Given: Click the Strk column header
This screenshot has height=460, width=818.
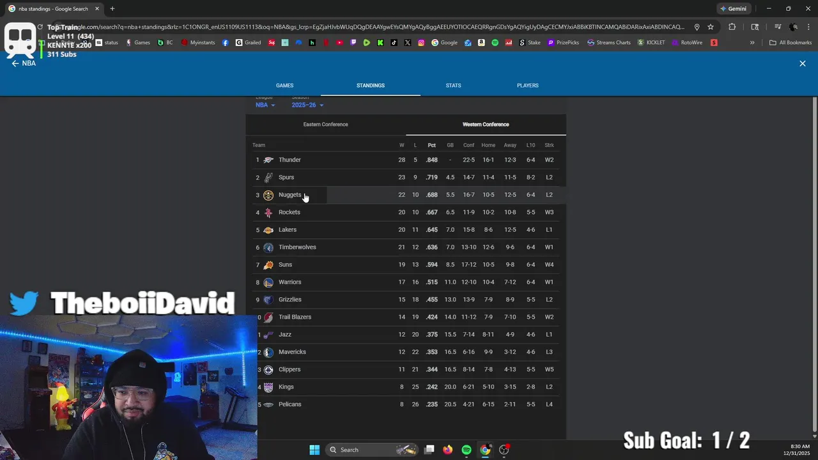Looking at the screenshot, I should pos(549,145).
